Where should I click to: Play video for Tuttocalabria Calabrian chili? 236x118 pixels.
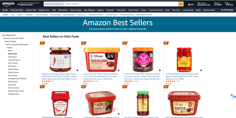coord(201,70)
